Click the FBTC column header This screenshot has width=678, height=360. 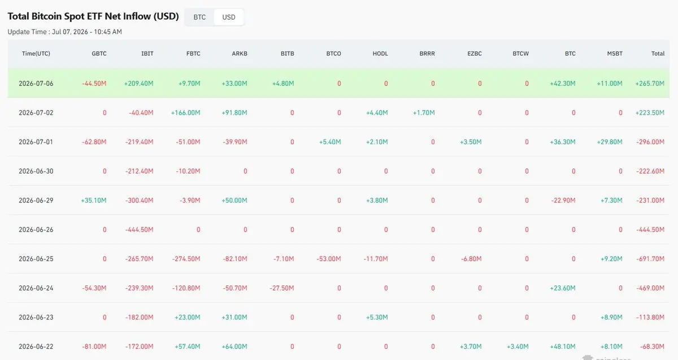(x=193, y=54)
